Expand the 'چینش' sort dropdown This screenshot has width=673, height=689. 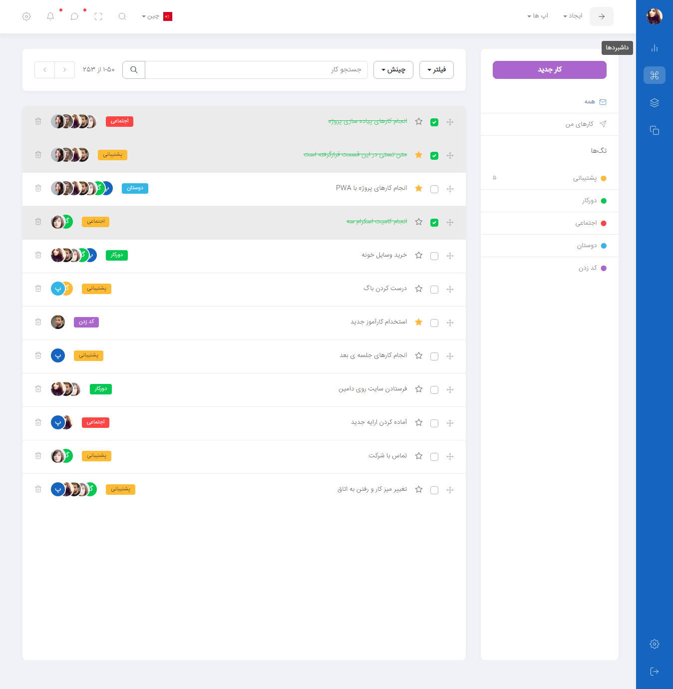393,70
